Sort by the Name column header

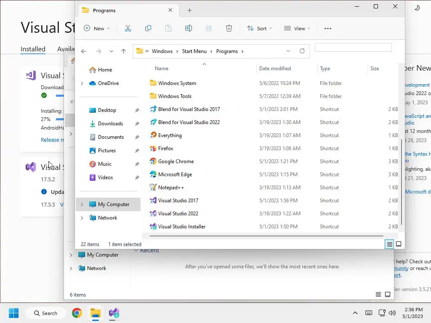pos(161,69)
